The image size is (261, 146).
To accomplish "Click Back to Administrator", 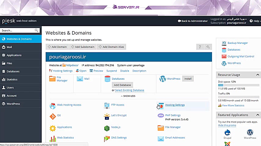I will [193, 21].
